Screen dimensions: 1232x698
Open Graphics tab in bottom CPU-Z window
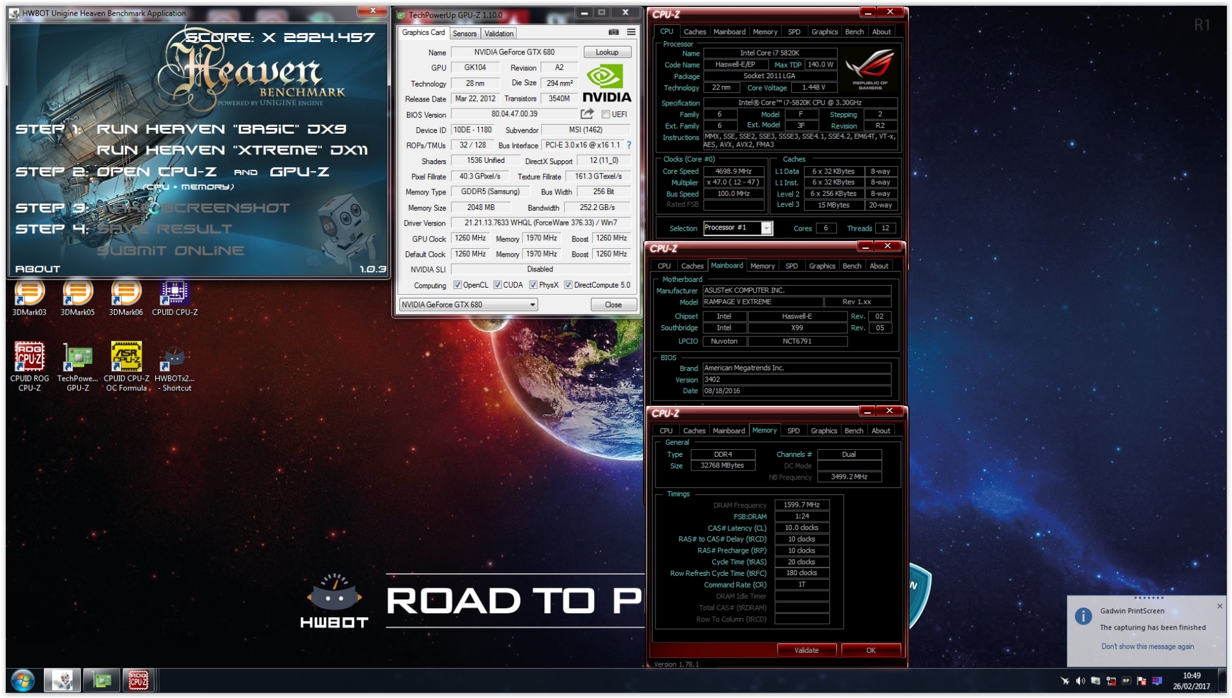[x=823, y=430]
